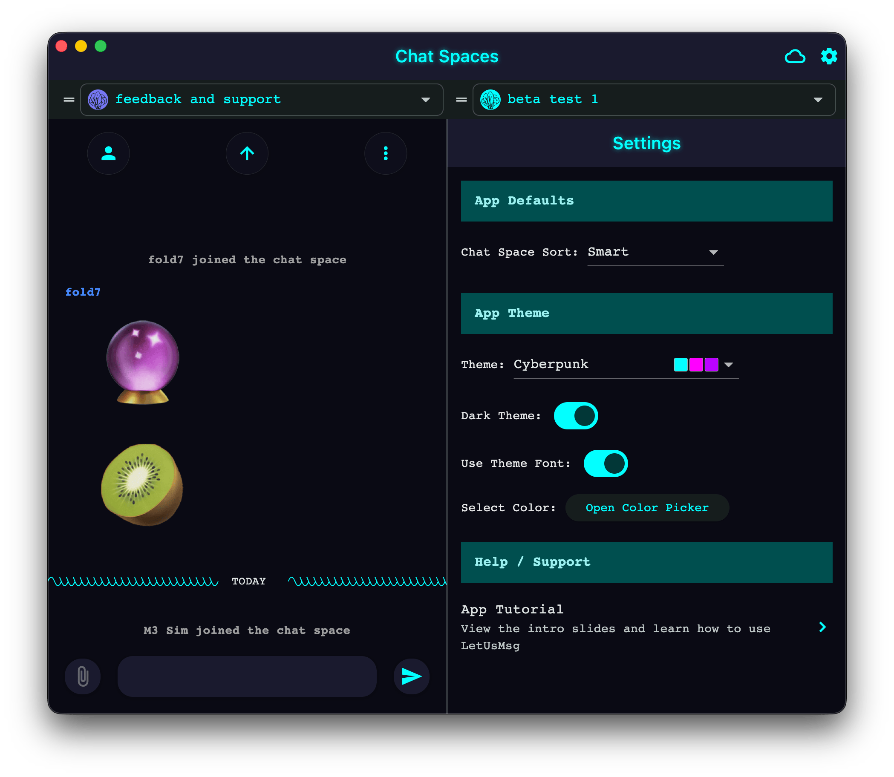Click the cloud sync icon

point(795,57)
